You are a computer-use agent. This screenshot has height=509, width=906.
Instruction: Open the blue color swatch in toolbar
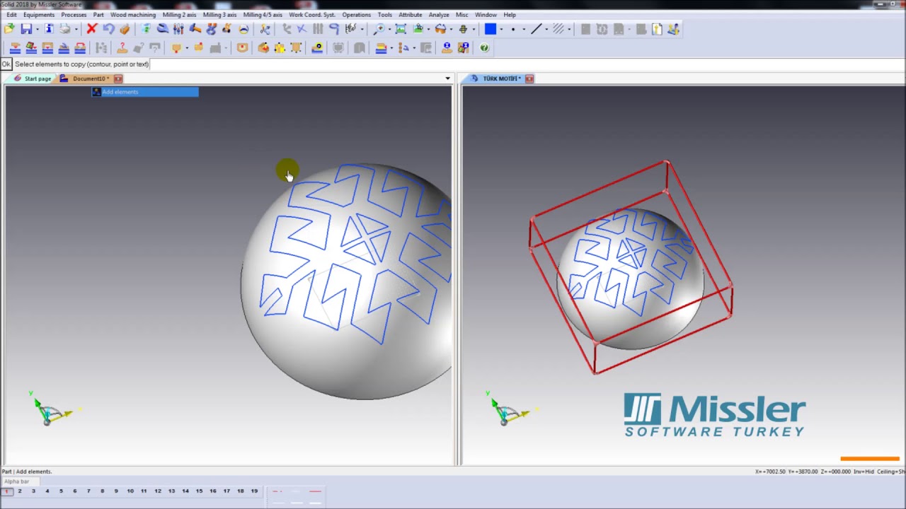[x=491, y=29]
